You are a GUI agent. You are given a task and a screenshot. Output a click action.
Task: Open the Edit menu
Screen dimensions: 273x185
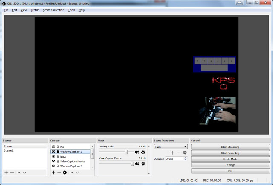point(15,10)
